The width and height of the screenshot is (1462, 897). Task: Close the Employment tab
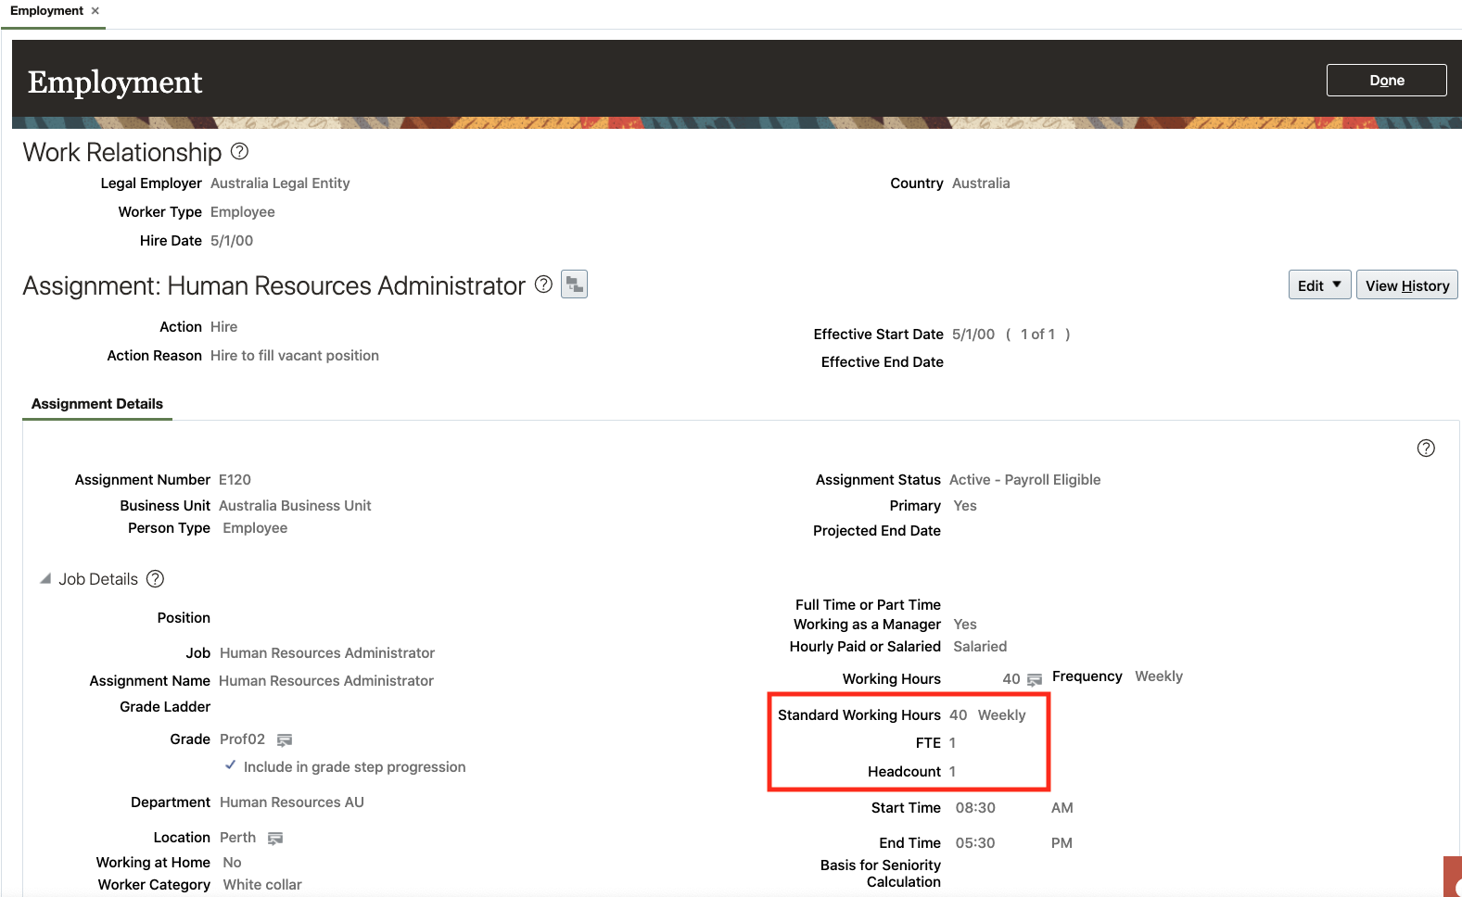(95, 11)
